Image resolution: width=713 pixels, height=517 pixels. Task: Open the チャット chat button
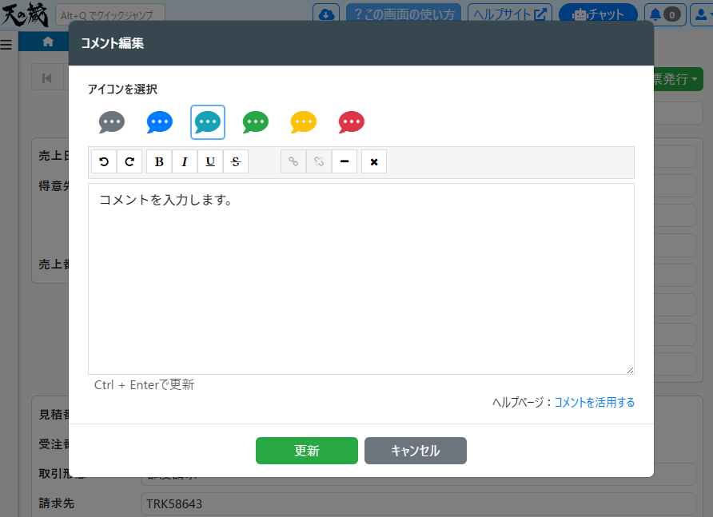598,14
